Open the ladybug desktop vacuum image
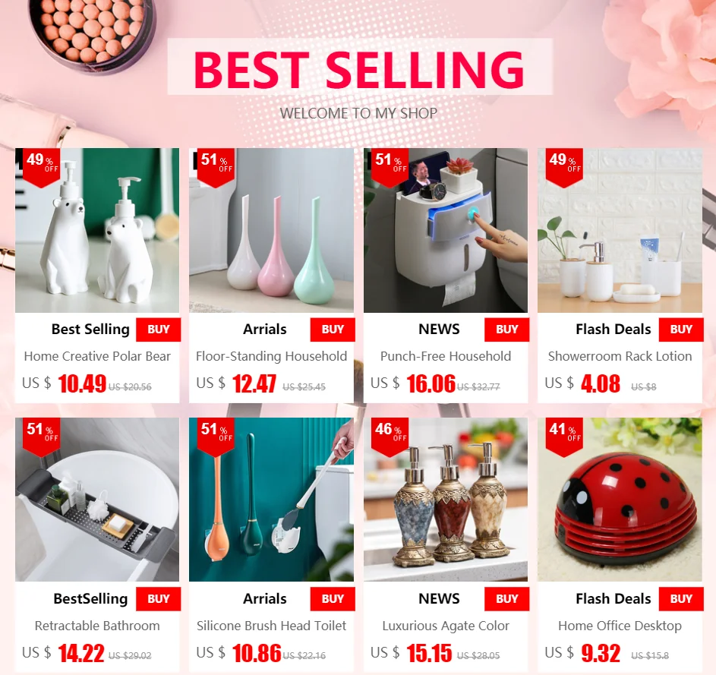 [x=620, y=500]
